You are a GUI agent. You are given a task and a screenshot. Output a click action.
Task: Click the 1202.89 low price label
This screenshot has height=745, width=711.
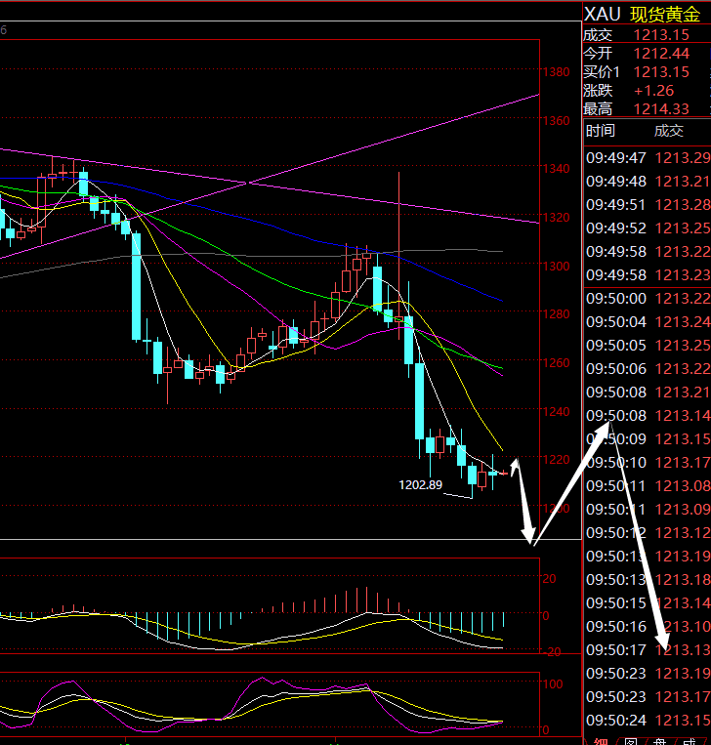420,484
